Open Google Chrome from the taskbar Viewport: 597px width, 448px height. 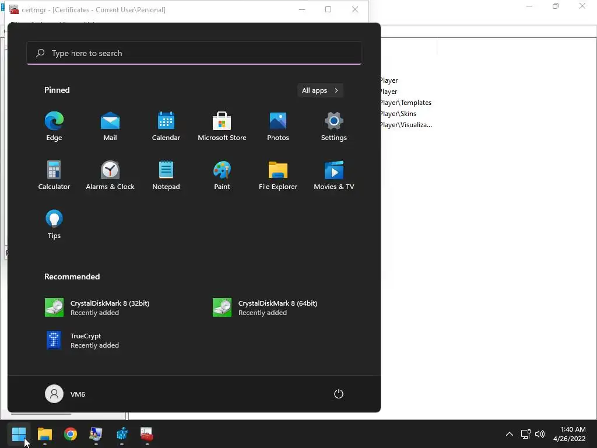tap(71, 434)
